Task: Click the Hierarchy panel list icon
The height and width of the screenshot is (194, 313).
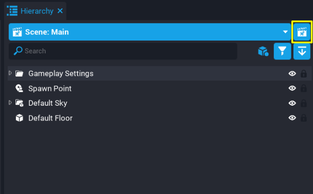Action: (x=12, y=11)
